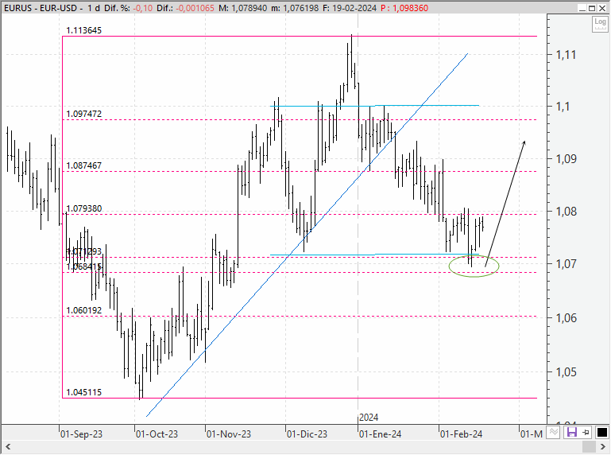611x455 pixels.
Task: Click the 1.079380 Fibonacci level label
Action: [83, 208]
